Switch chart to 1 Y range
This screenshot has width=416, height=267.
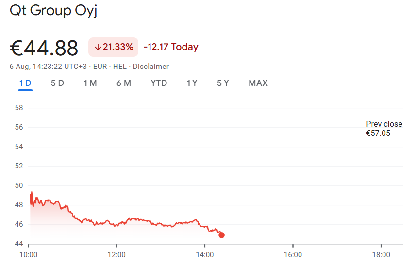click(192, 83)
